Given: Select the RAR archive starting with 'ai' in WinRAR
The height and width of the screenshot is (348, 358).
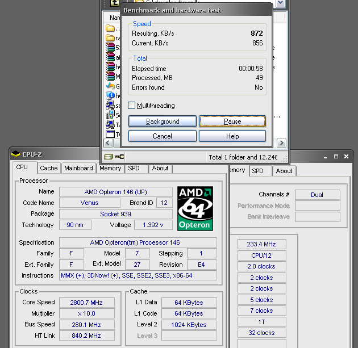Looking at the screenshot, I should pos(110,57).
